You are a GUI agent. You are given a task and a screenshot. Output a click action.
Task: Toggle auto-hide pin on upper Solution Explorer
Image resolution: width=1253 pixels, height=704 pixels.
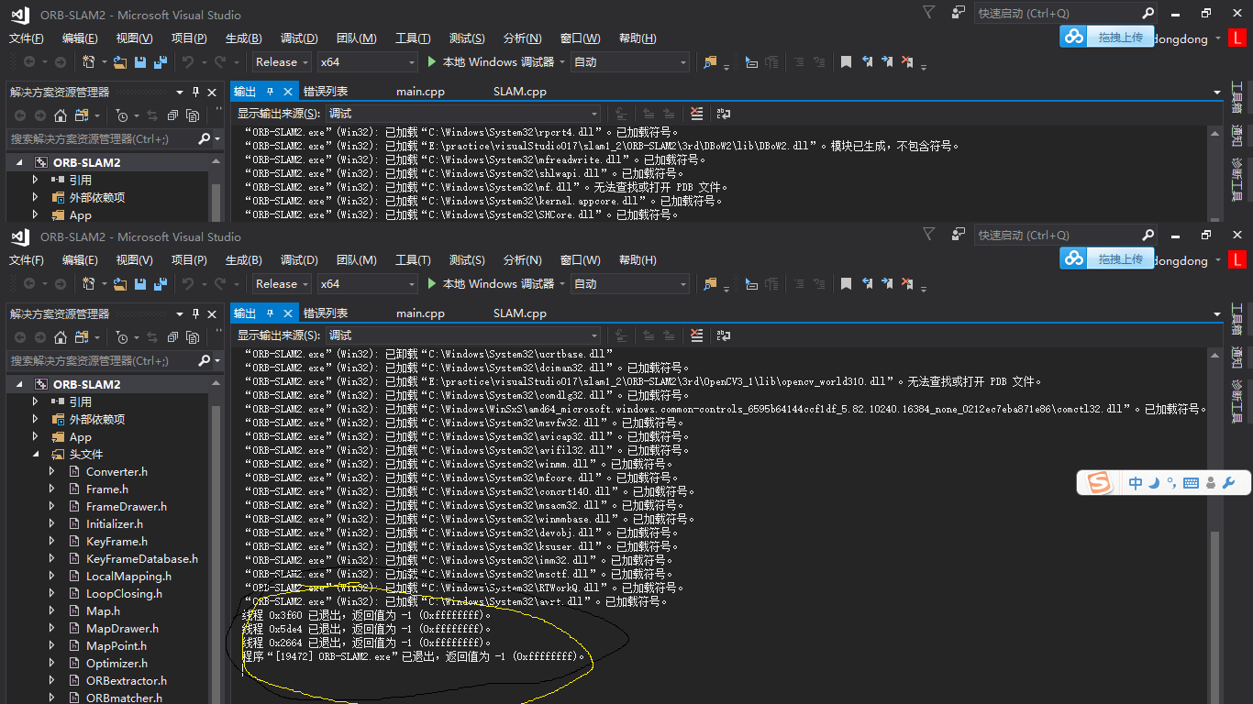point(195,92)
